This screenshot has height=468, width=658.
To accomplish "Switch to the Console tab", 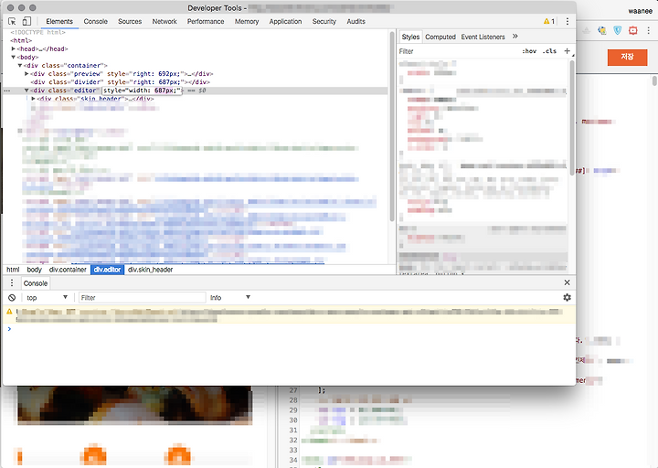I will tap(95, 21).
